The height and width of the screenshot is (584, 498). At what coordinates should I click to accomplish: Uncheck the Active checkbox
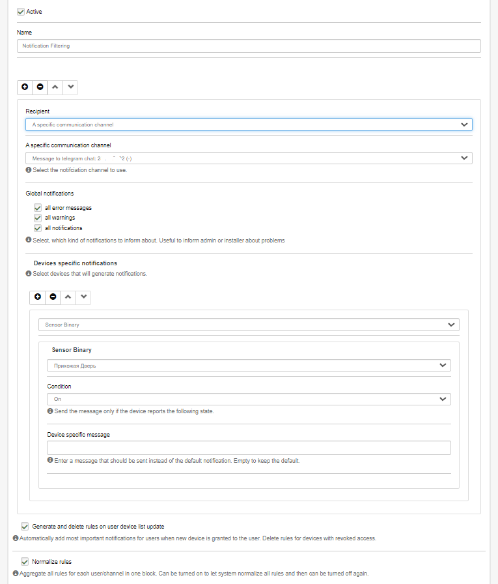21,12
